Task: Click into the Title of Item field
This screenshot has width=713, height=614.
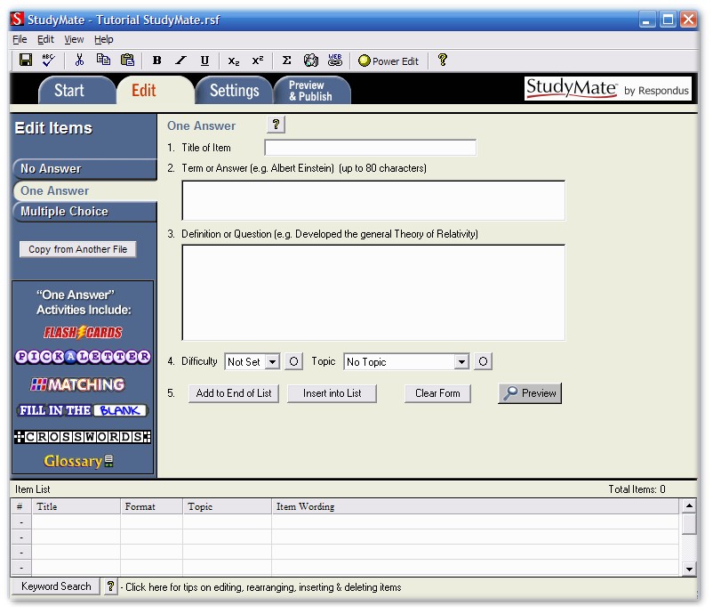Action: (370, 148)
